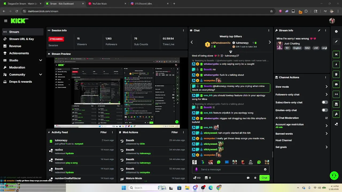Click the 18+ stream tag
342x192 pixels.
click(287, 48)
